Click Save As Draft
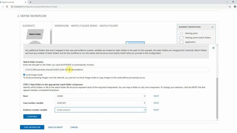This screenshot has width=237, height=133. pos(55,127)
